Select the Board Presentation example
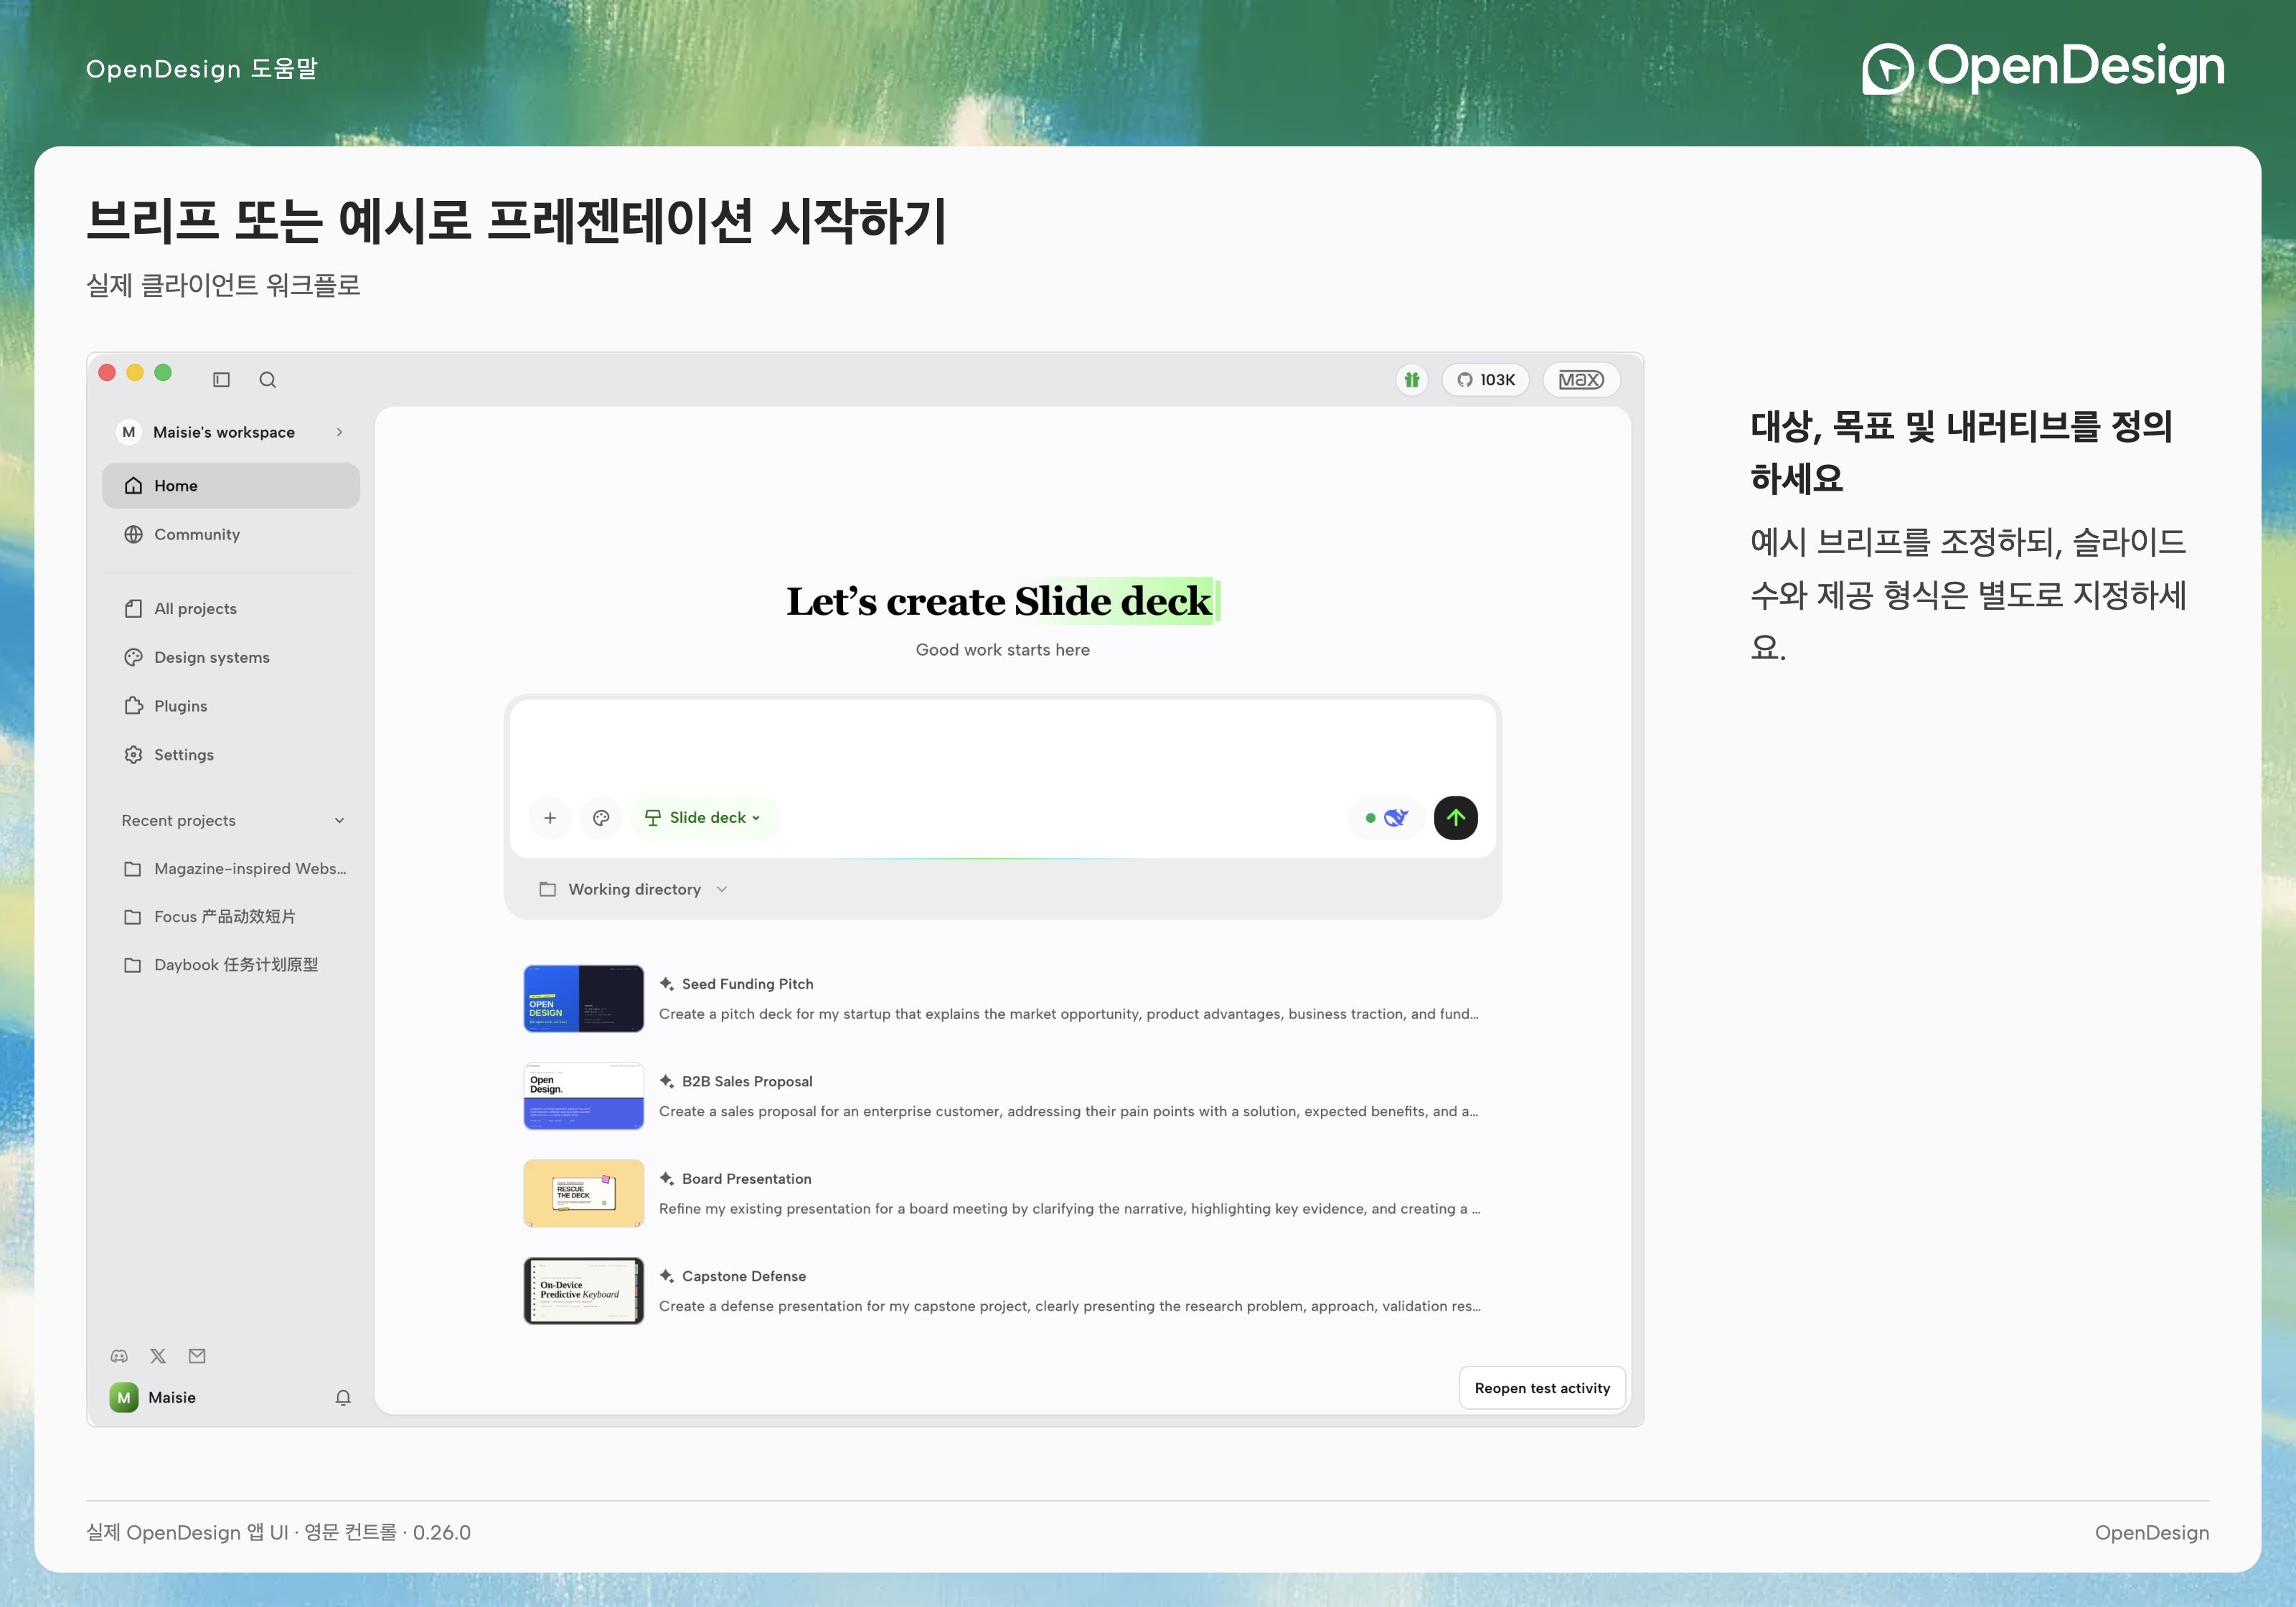Viewport: 2296px width, 1607px height. click(x=1002, y=1193)
